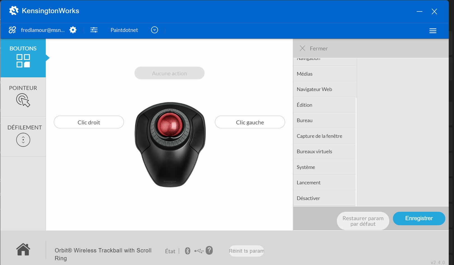Switch to the DÉFILEMENT tab
The height and width of the screenshot is (265, 454).
[x=23, y=137]
